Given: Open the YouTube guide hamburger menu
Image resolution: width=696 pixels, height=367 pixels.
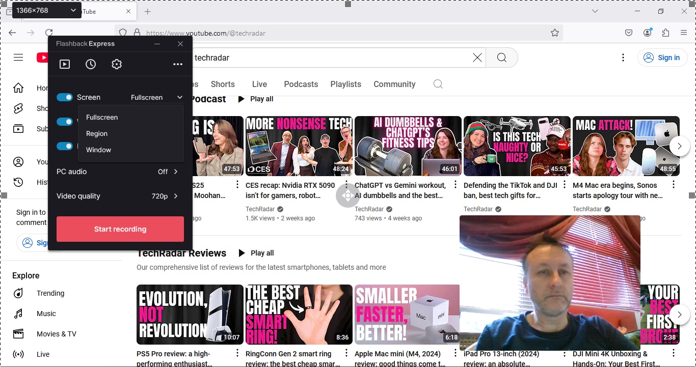Looking at the screenshot, I should (x=18, y=58).
